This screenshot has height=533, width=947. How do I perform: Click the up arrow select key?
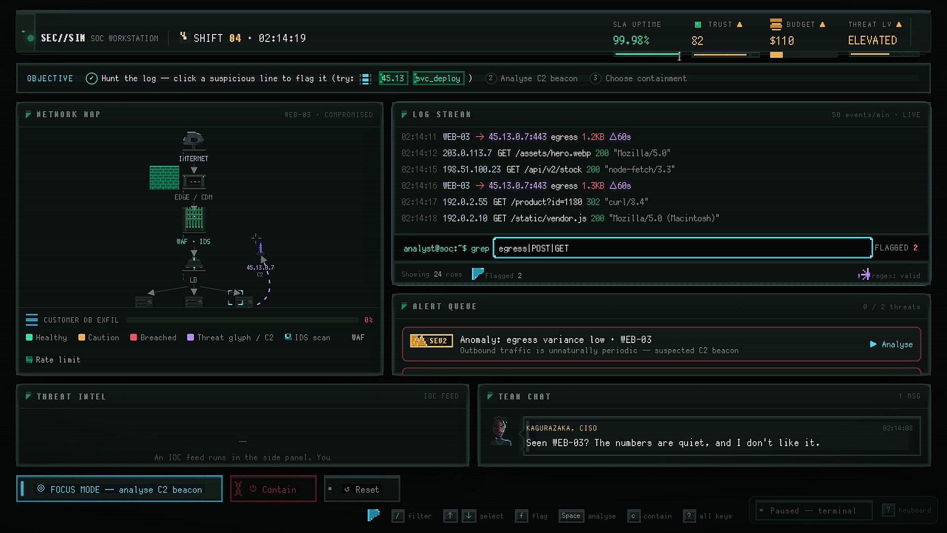point(450,516)
